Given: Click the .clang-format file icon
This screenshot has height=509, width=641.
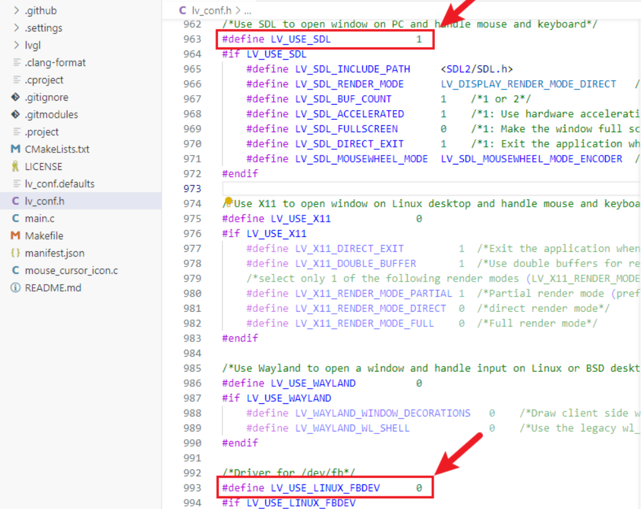Looking at the screenshot, I should point(16,62).
